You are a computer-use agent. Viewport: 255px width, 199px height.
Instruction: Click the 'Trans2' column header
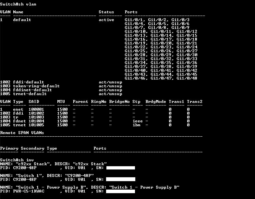pyautogui.click(x=195, y=102)
